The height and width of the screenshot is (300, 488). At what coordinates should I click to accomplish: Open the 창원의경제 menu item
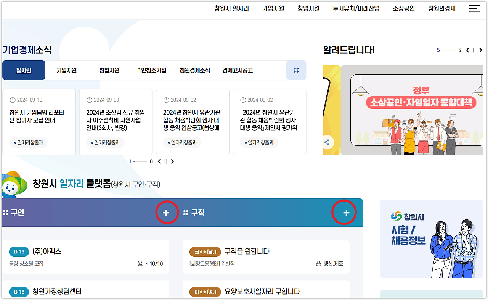pyautogui.click(x=441, y=8)
